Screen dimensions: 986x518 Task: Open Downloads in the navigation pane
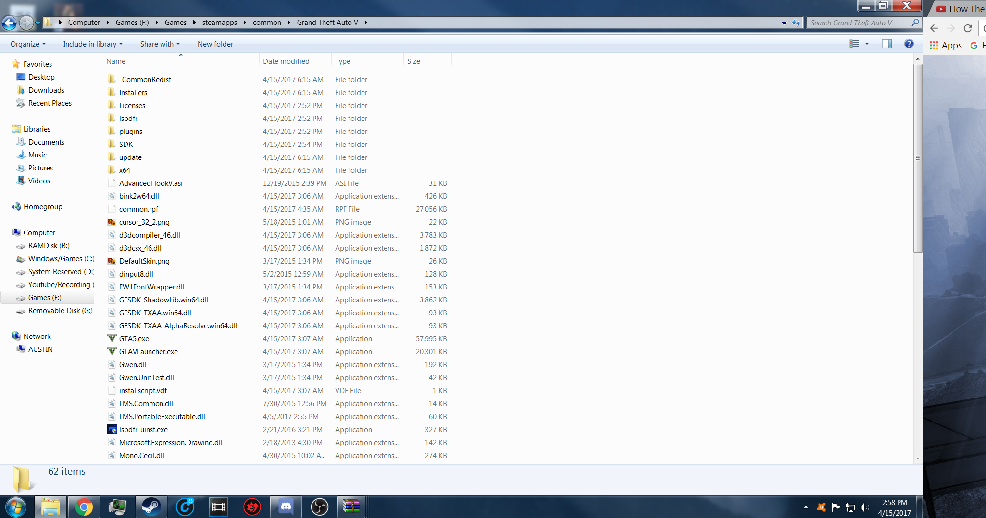coord(46,90)
